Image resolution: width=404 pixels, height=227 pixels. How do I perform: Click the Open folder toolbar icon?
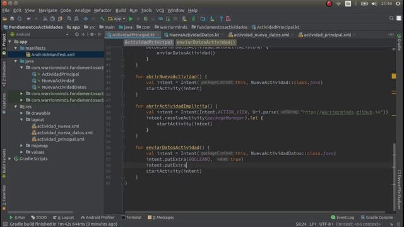(x=4, y=19)
